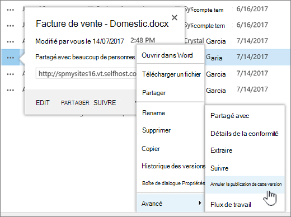The image size is (291, 217).
Task: Click SUIVRE in callout footer
Action: pyautogui.click(x=105, y=103)
